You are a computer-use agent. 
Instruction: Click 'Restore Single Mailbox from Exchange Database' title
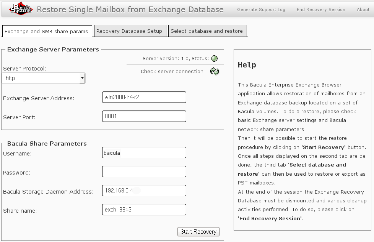click(130, 10)
